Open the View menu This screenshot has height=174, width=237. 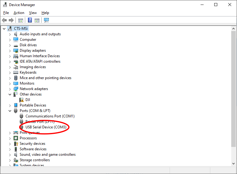pos(33,13)
